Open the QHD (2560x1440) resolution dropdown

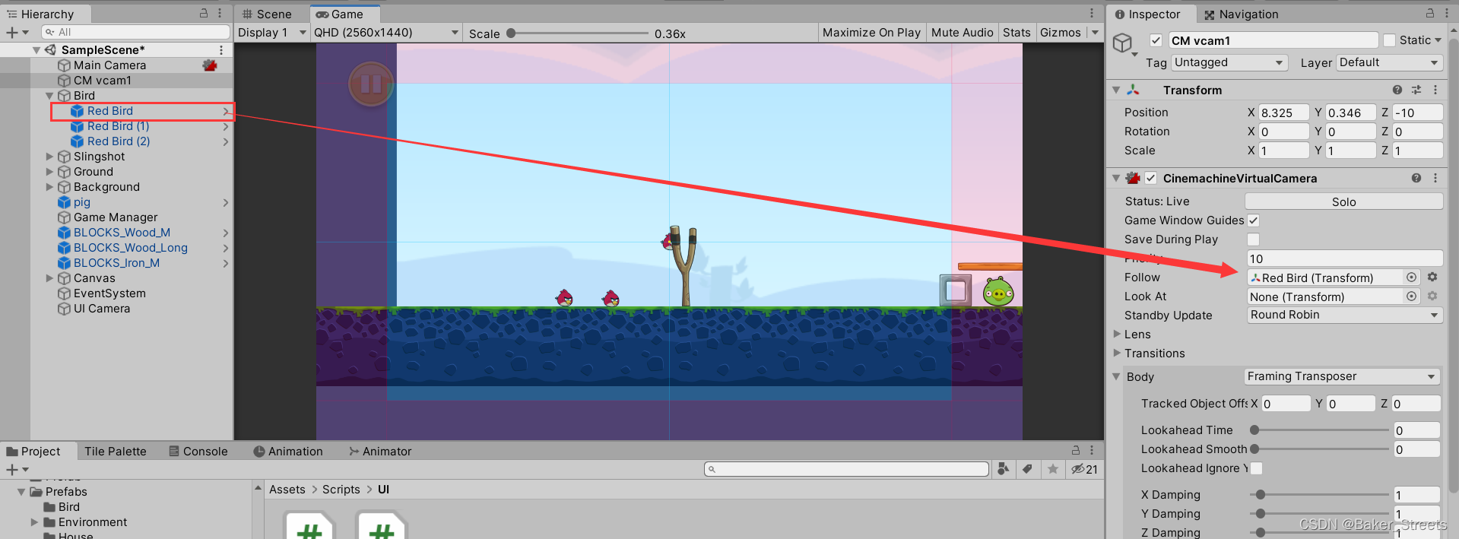pos(386,33)
